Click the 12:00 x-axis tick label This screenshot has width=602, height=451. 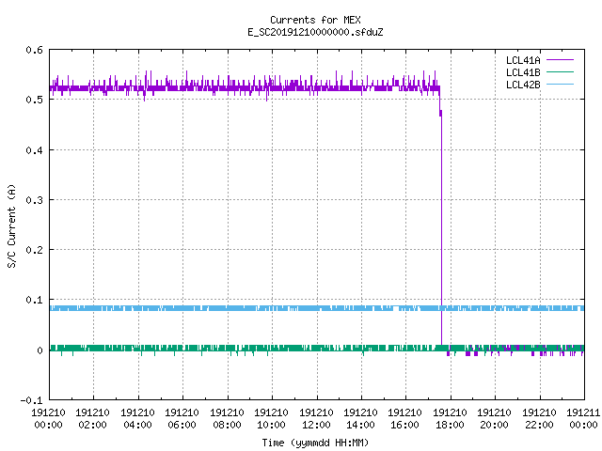[316, 425]
